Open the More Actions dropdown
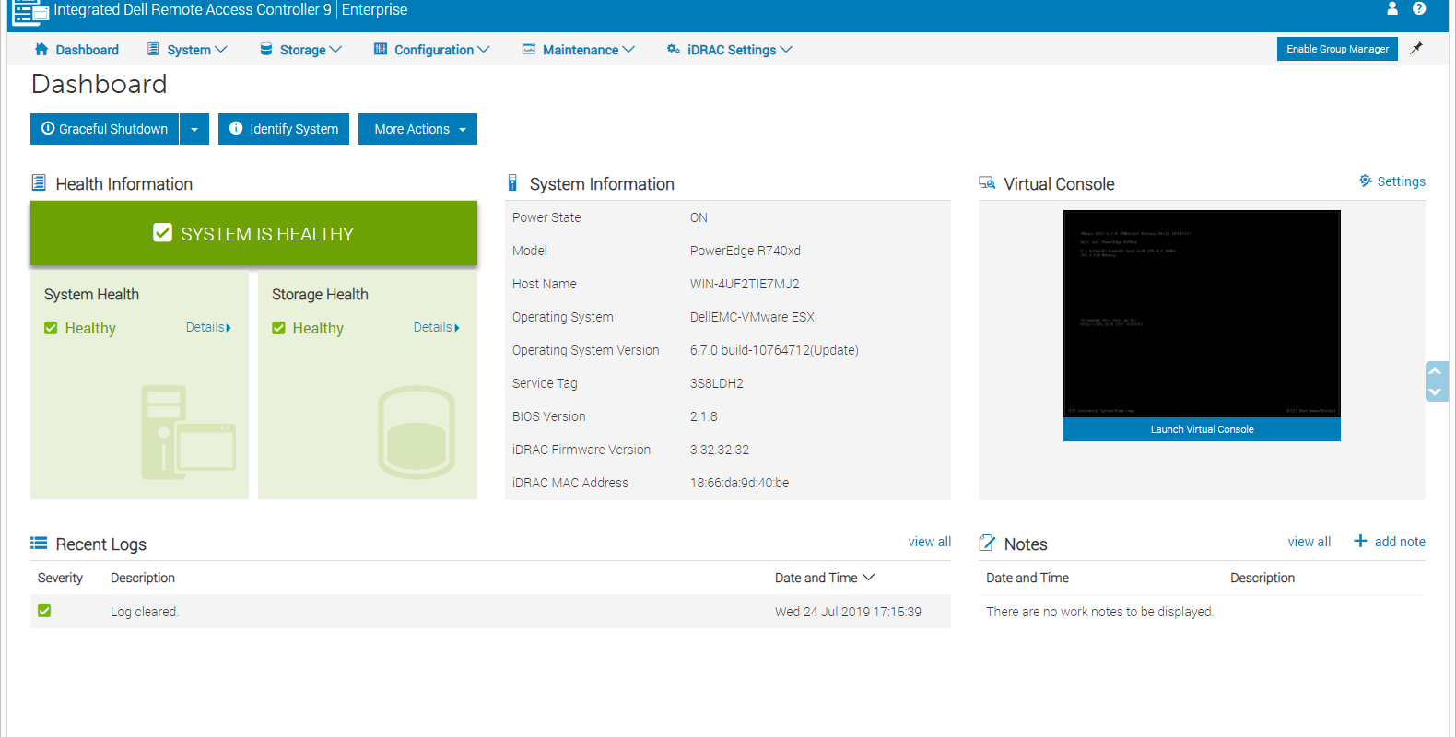 (x=417, y=129)
